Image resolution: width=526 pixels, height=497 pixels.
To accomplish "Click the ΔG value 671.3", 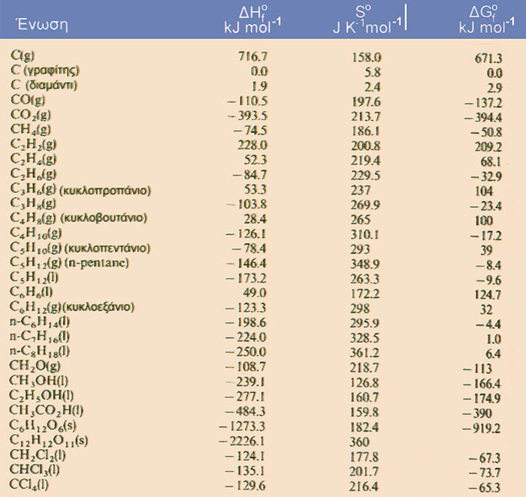I will pos(488,59).
